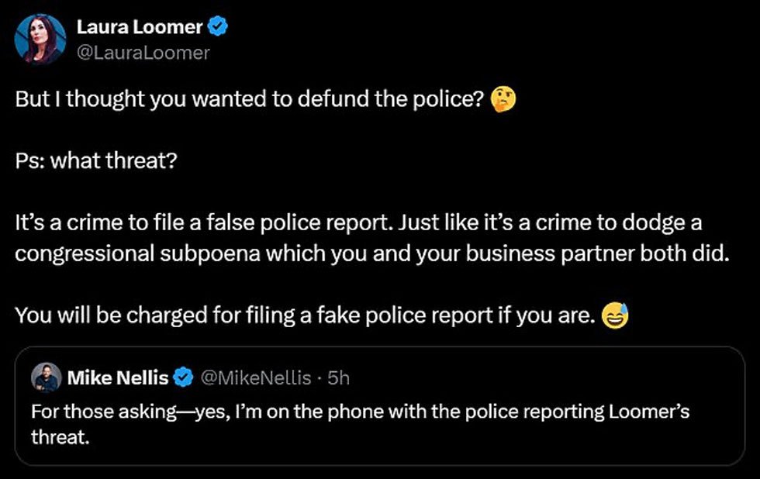Click the verified badge beside Mike Nellis
Screen dimensions: 760x479
[x=183, y=378]
